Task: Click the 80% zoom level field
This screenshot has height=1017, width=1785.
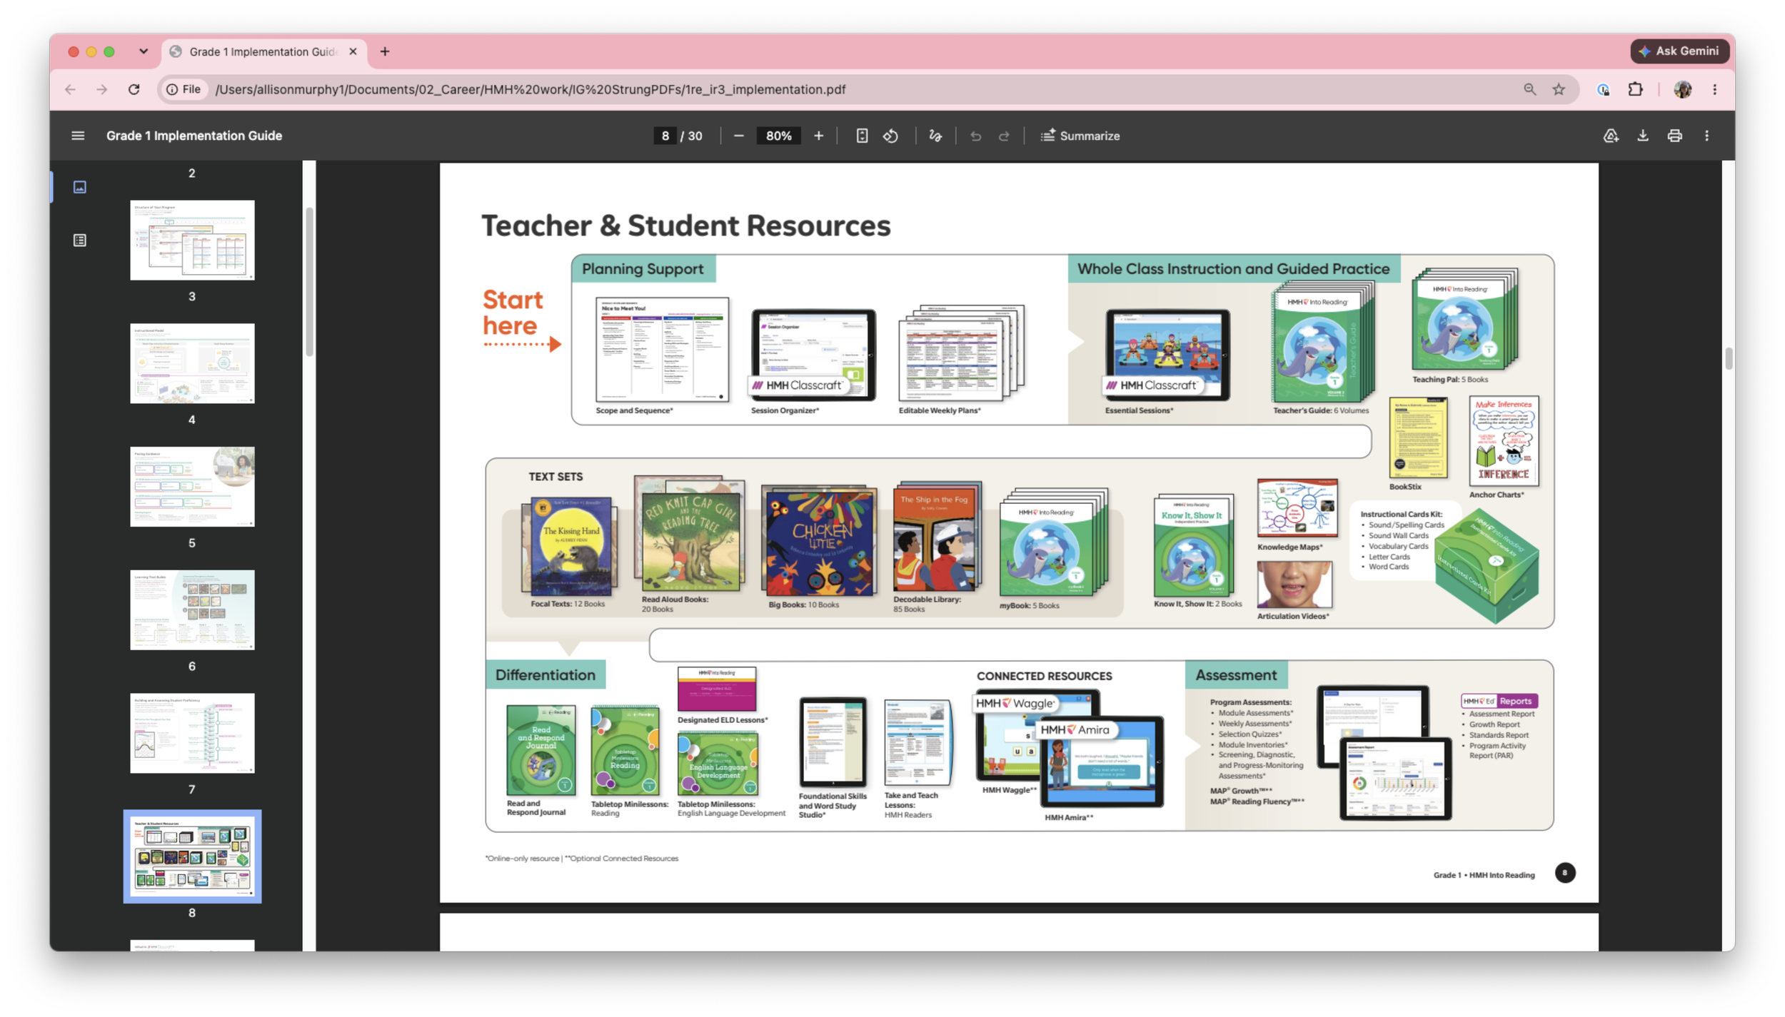Action: click(x=778, y=136)
